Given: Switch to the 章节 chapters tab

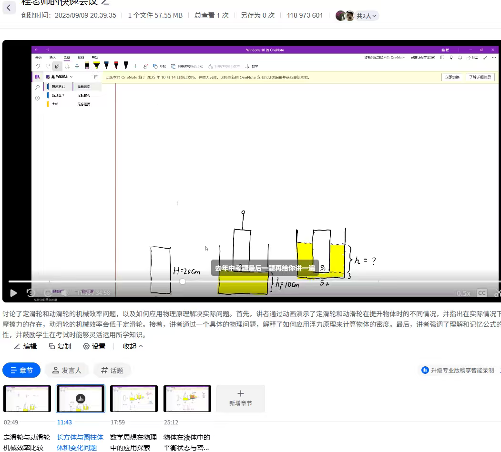Looking at the screenshot, I should click(21, 370).
